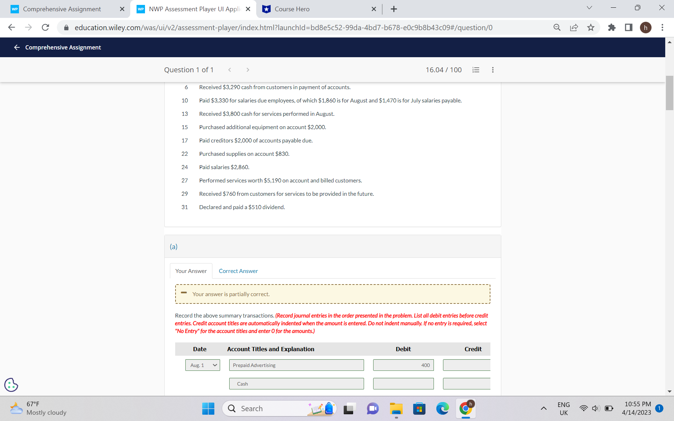Open the browser extensions puzzle icon
Image resolution: width=674 pixels, height=421 pixels.
point(612,27)
